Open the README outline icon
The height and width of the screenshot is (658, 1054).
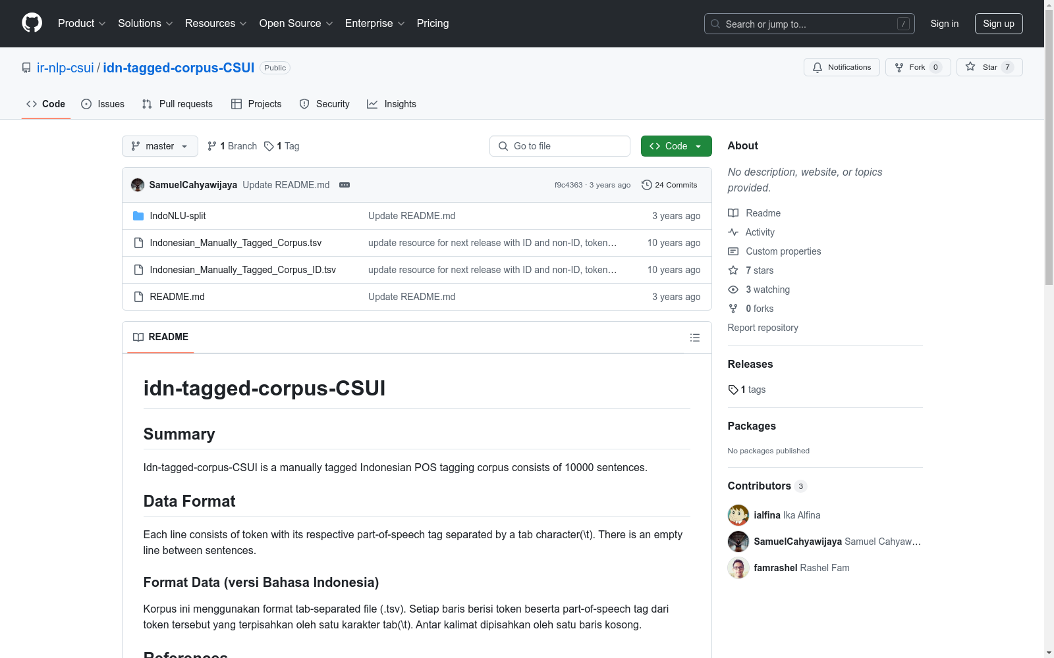[694, 338]
